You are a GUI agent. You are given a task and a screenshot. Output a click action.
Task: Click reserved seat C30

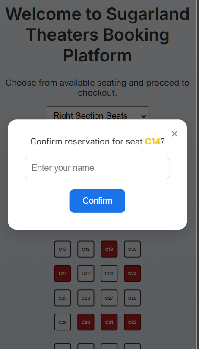pos(86,322)
